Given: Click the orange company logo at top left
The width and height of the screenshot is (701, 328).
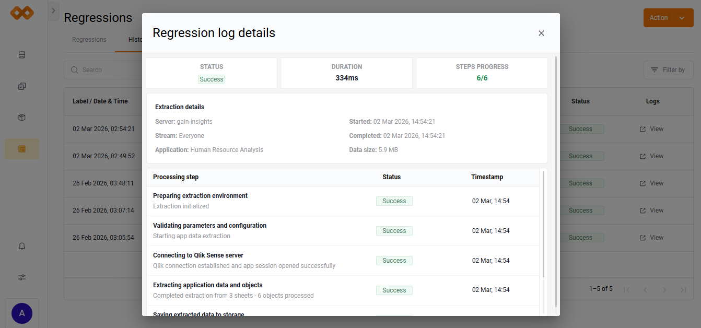Looking at the screenshot, I should point(21,13).
